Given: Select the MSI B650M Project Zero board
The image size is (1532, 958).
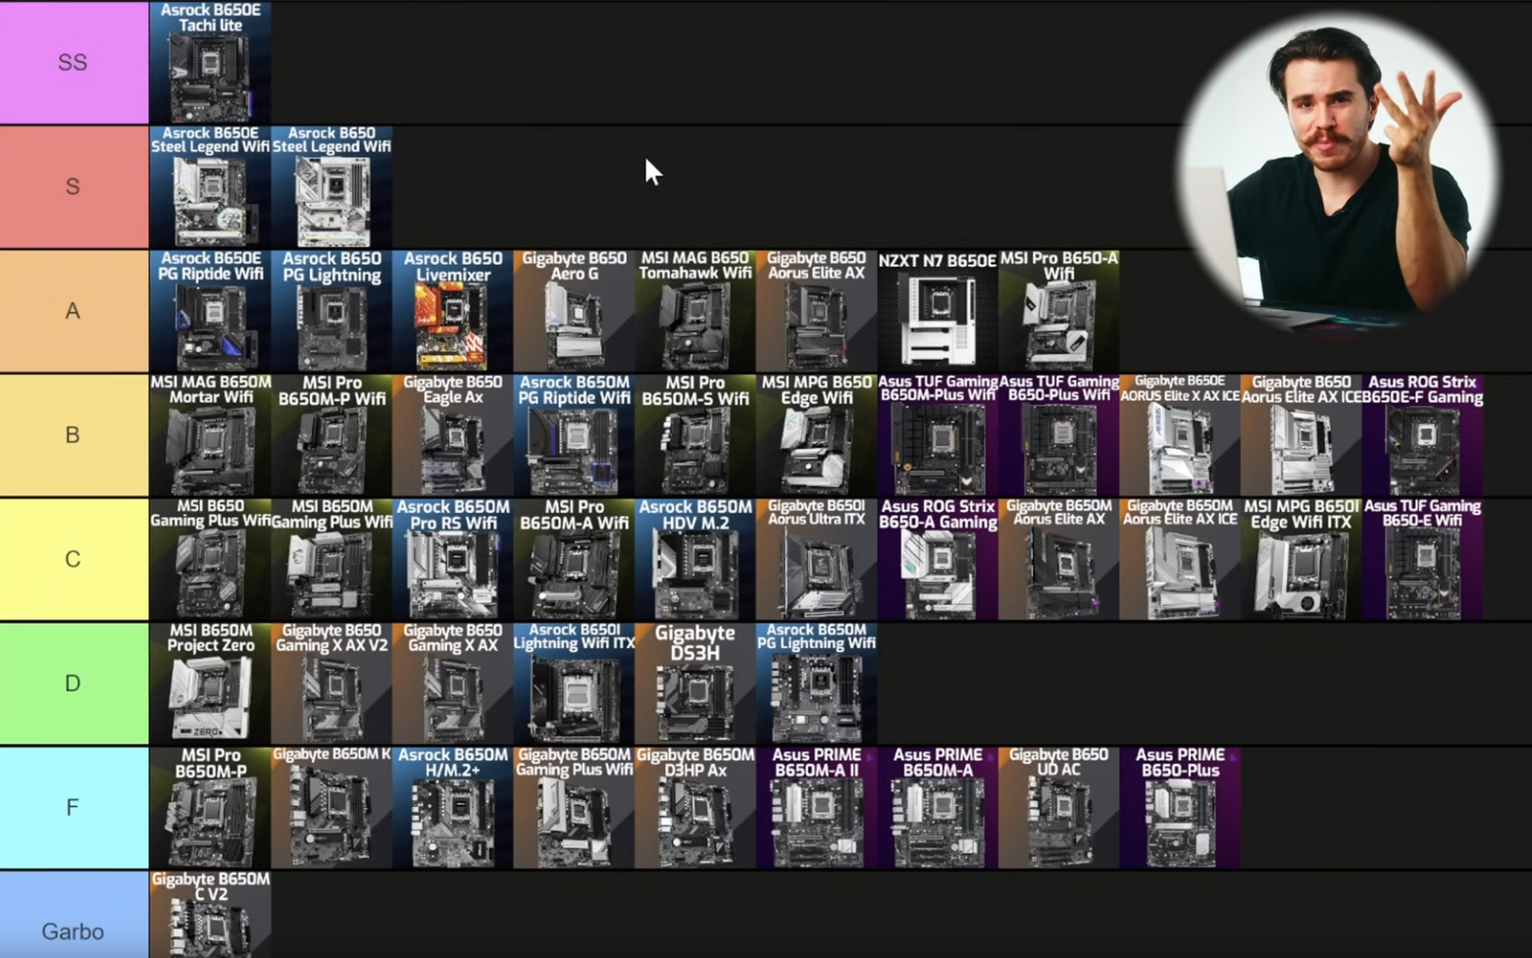Looking at the screenshot, I should 210,683.
